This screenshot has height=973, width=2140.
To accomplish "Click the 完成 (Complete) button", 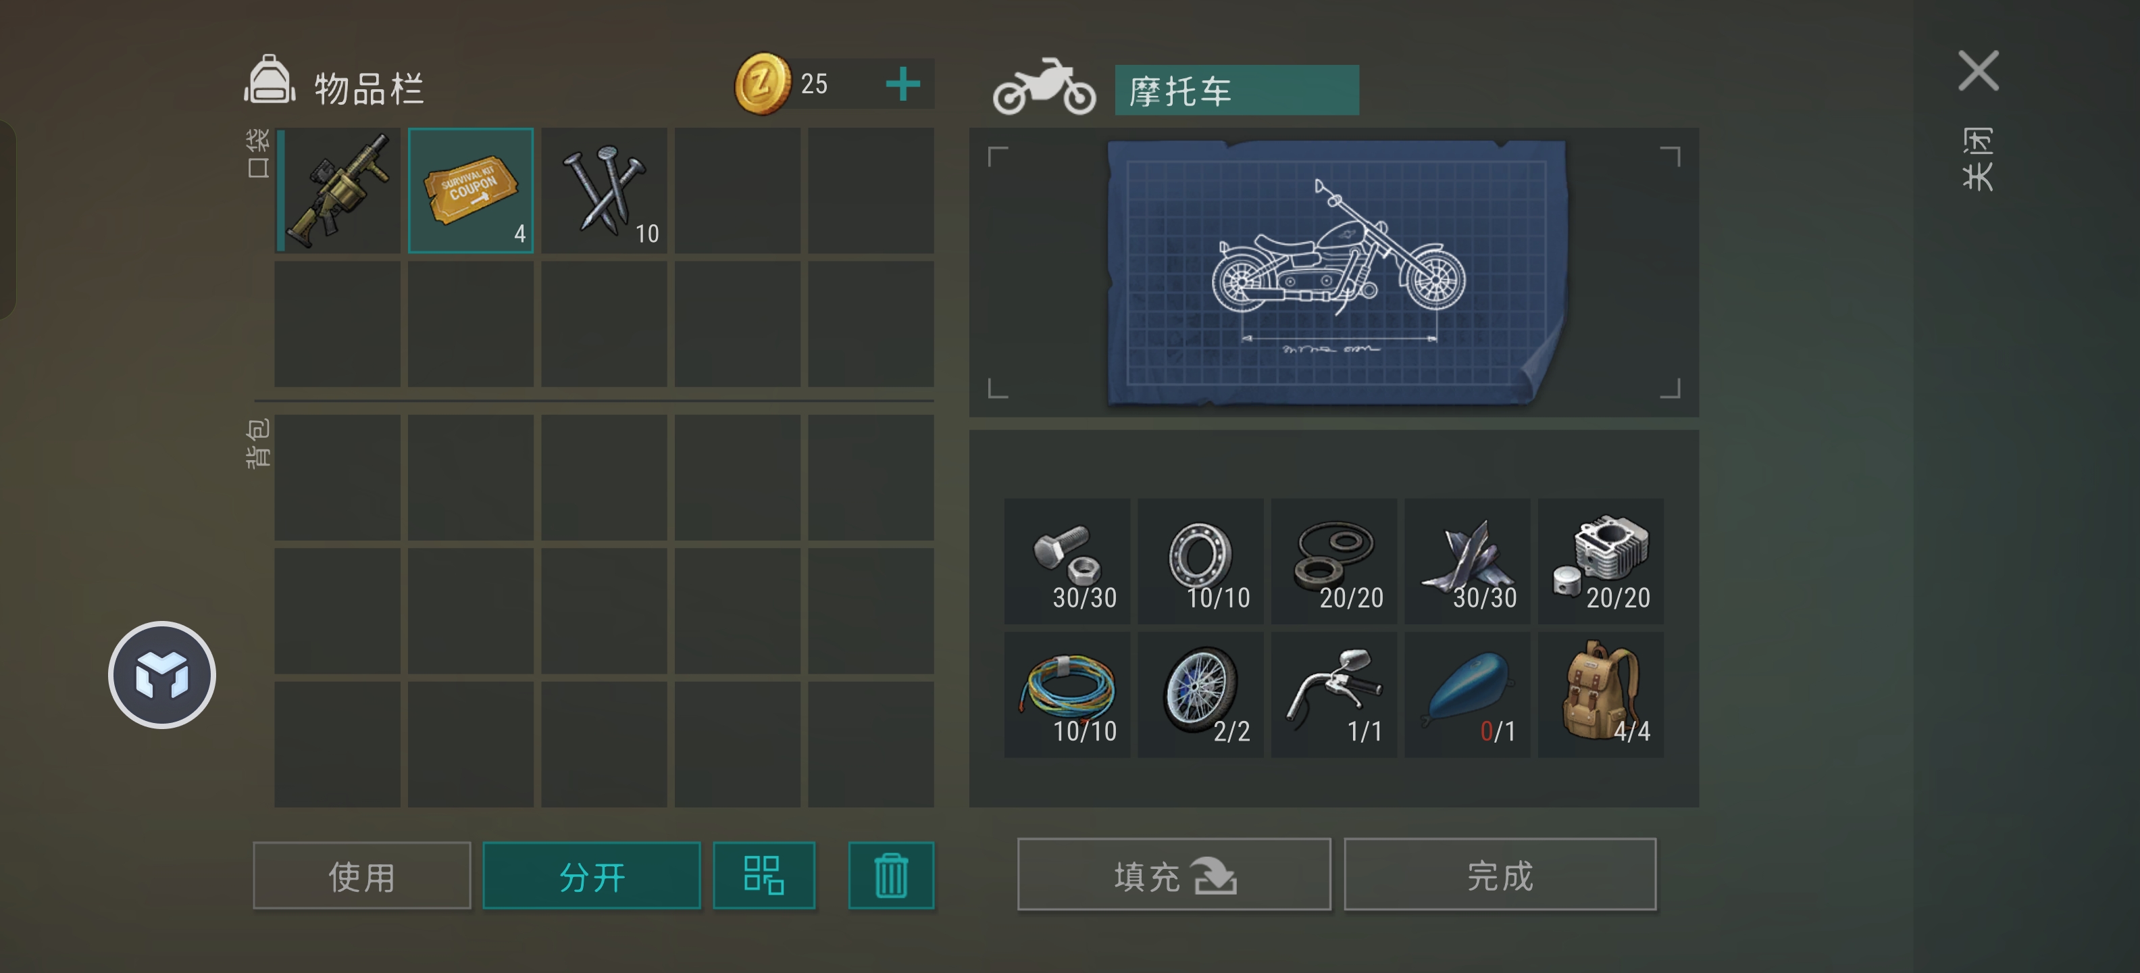I will pos(1500,875).
